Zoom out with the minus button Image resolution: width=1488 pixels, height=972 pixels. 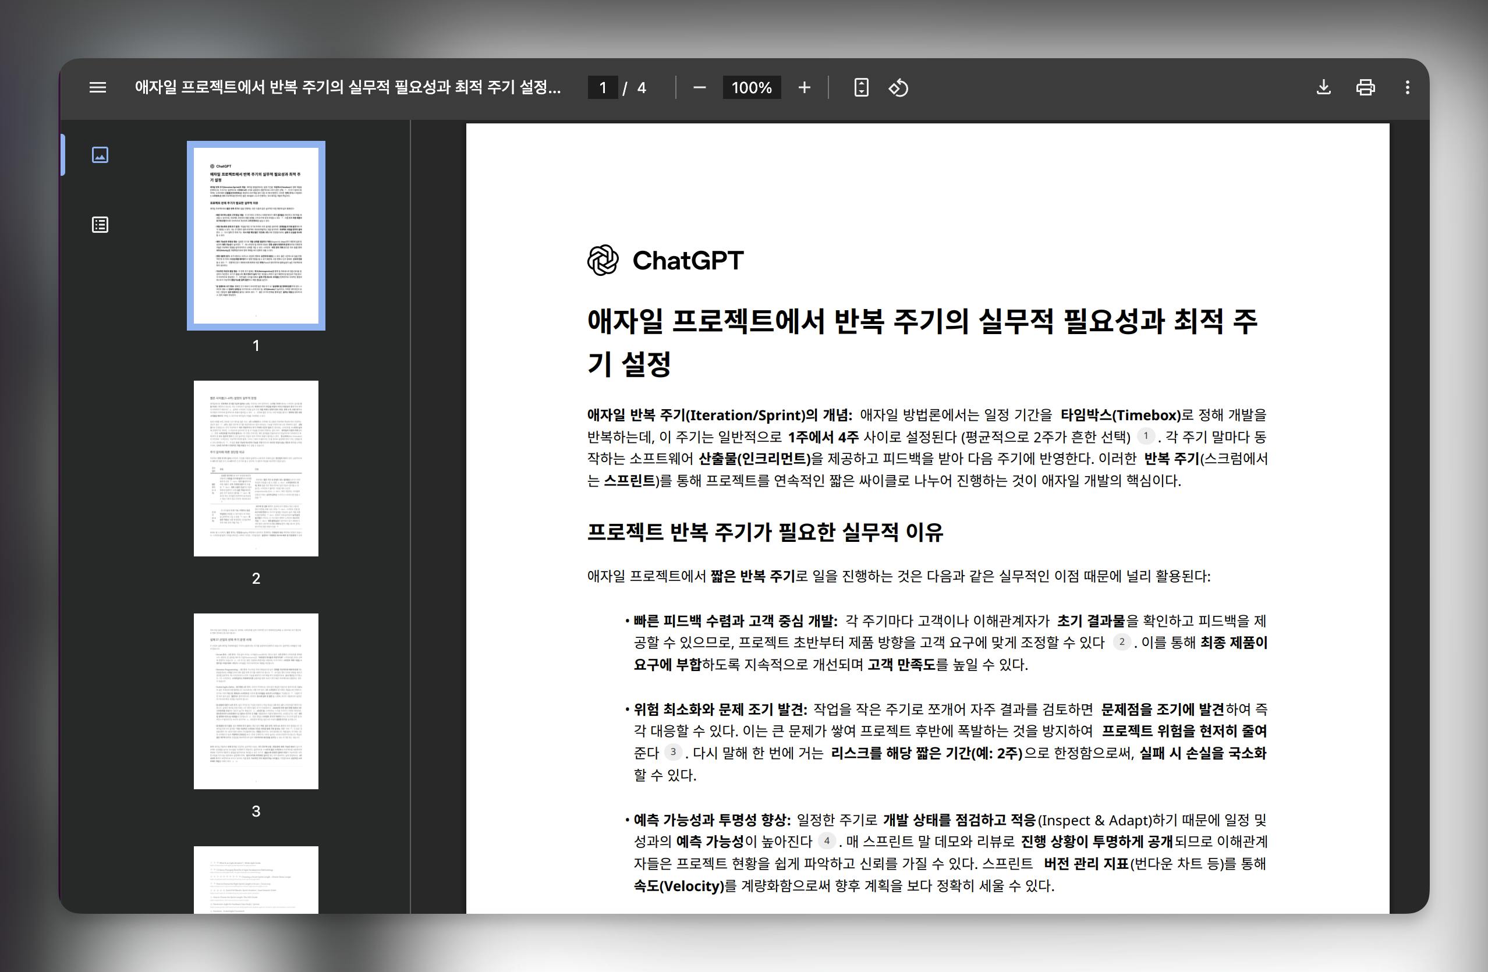(x=700, y=87)
